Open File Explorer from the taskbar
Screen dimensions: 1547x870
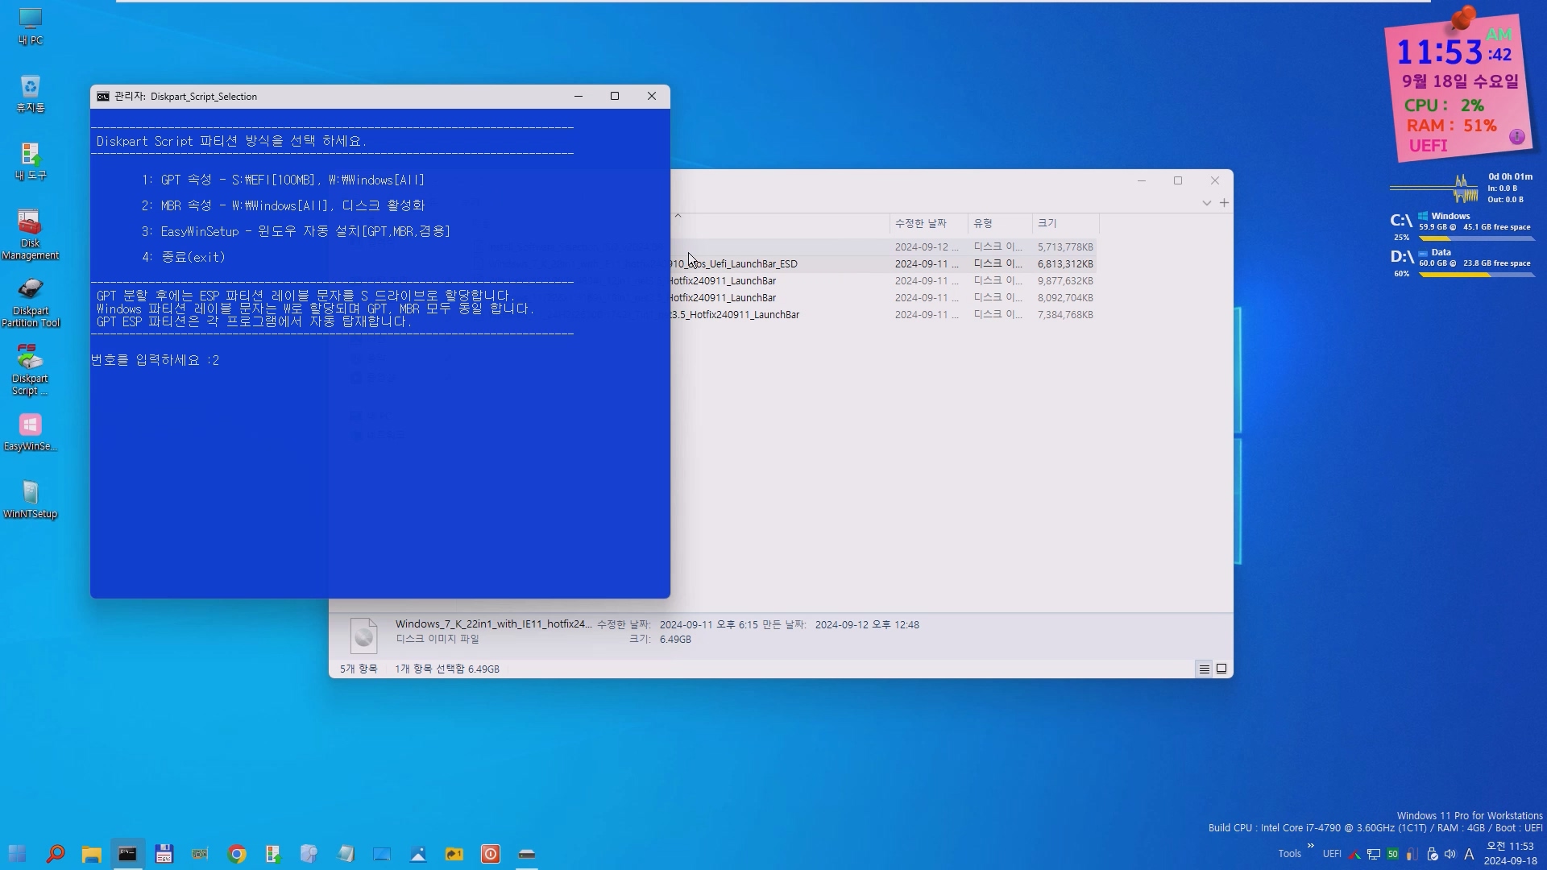pyautogui.click(x=91, y=854)
